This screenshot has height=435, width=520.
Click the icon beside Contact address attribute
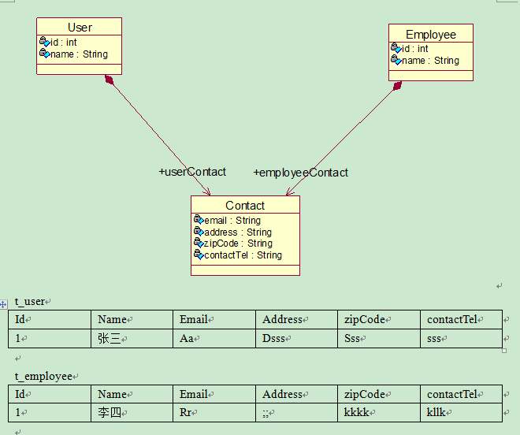199,231
